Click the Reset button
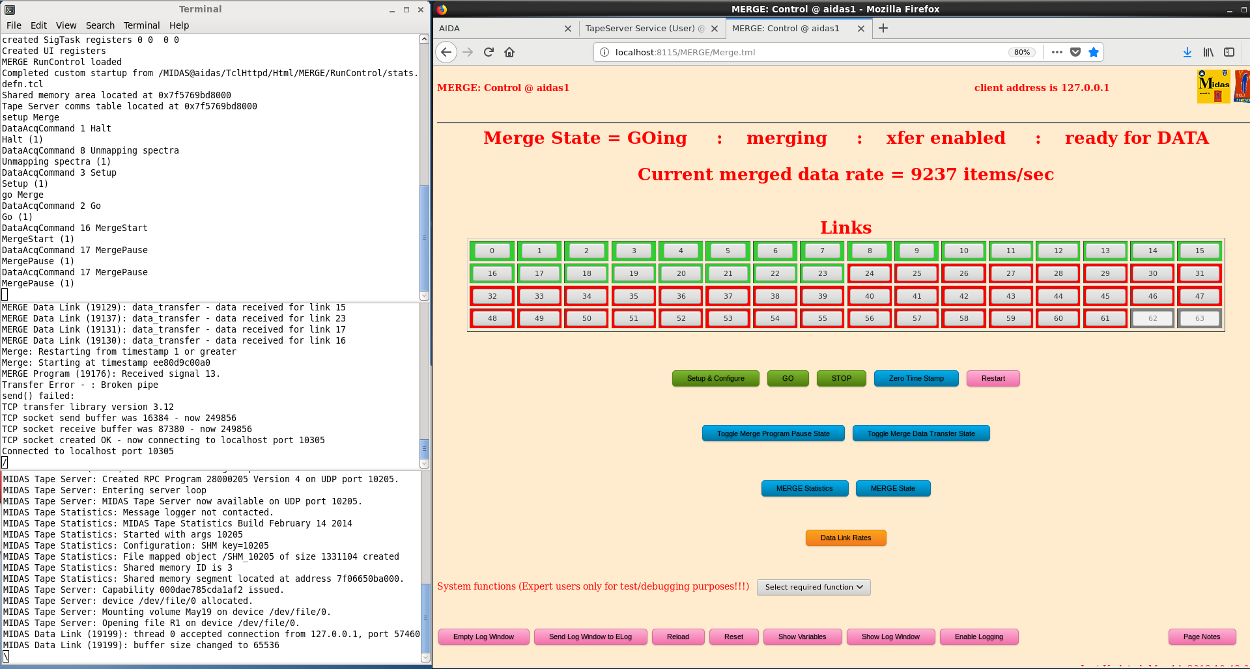This screenshot has height=669, width=1250. tap(733, 636)
